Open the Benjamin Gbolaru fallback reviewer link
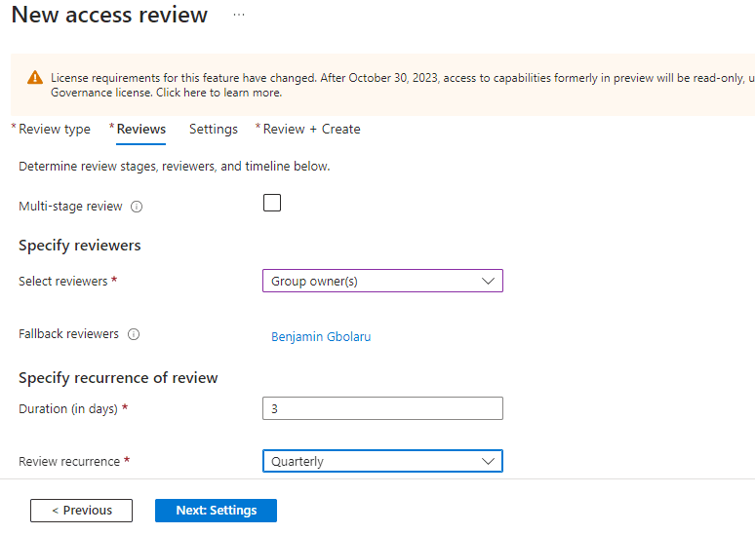This screenshot has width=755, height=534. [x=321, y=337]
